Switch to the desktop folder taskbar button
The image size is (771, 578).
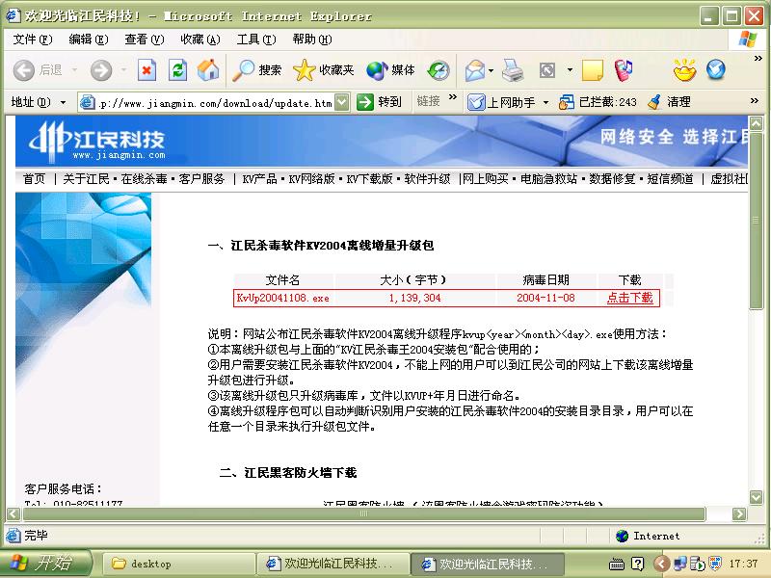(178, 564)
